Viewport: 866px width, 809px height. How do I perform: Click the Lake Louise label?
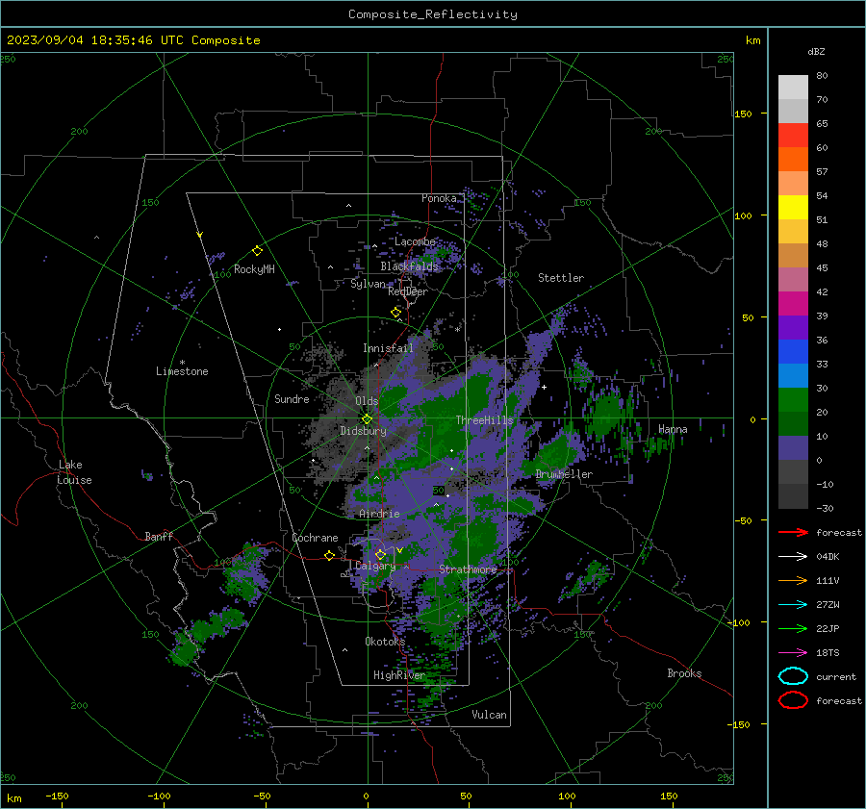(74, 472)
